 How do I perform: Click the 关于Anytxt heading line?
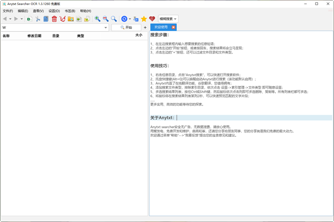[241, 118]
